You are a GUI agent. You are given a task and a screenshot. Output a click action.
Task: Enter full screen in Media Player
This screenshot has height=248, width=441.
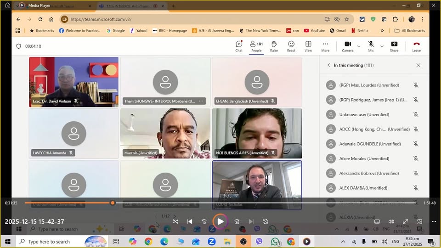pos(405,221)
